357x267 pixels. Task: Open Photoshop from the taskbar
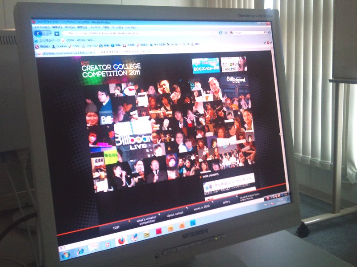(193, 222)
